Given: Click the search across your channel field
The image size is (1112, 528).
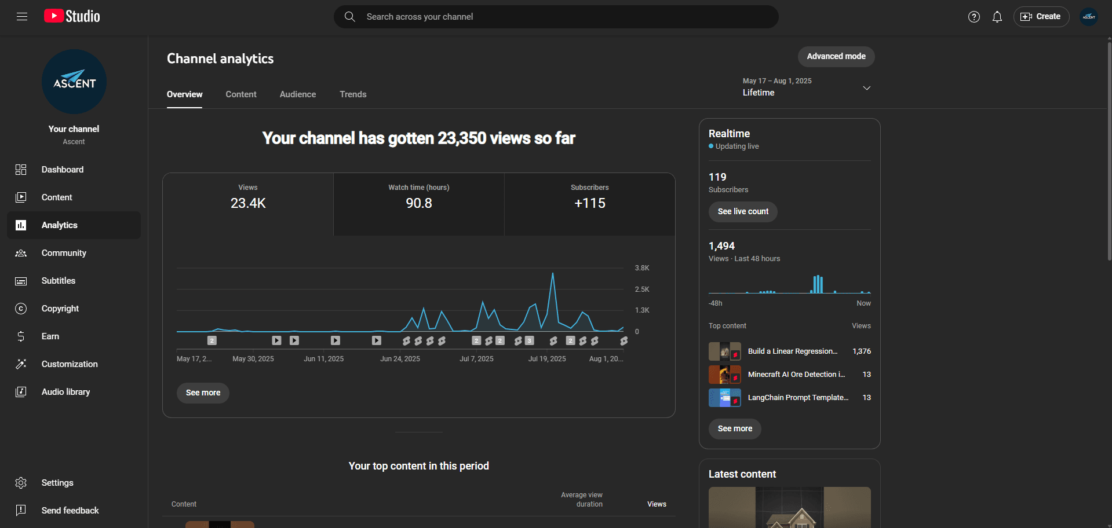Looking at the screenshot, I should click(556, 17).
